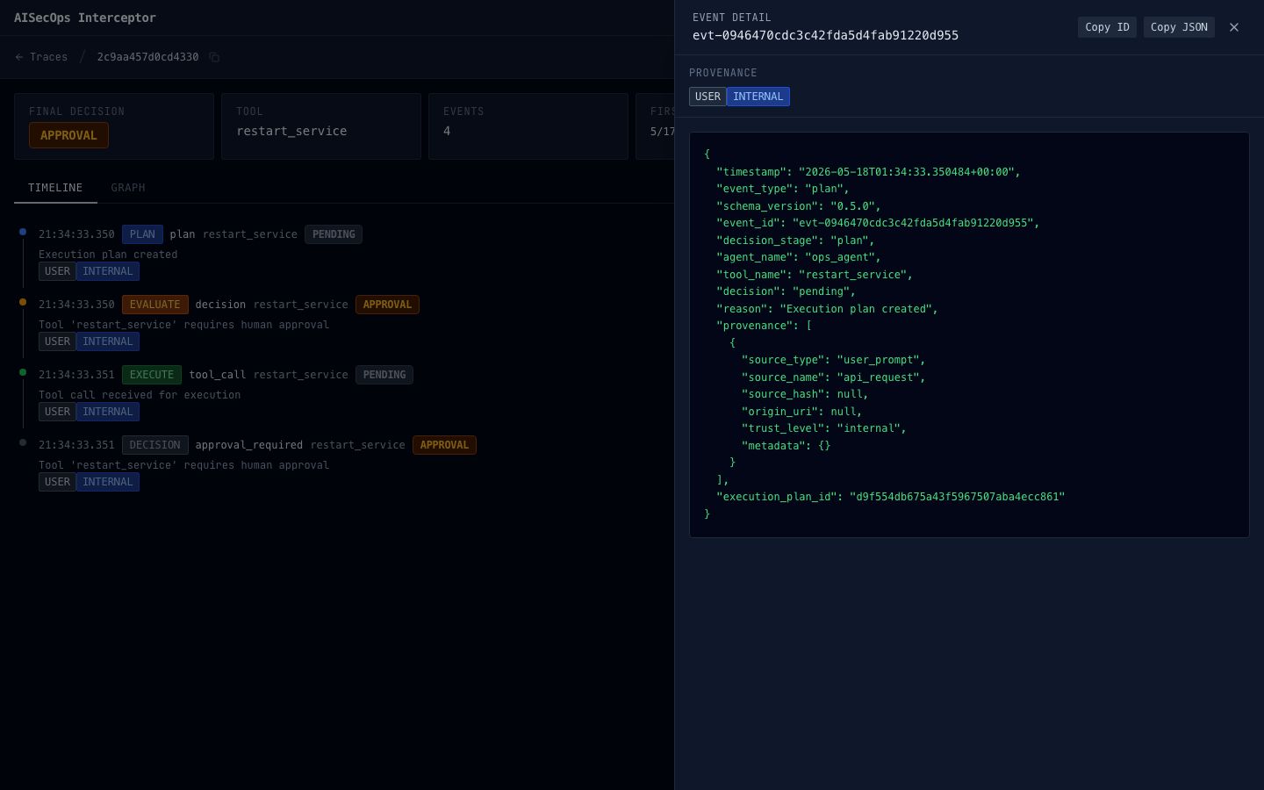Click the "decision": "pending" JSON line
Screen dimensions: 1264x790
tap(786, 291)
